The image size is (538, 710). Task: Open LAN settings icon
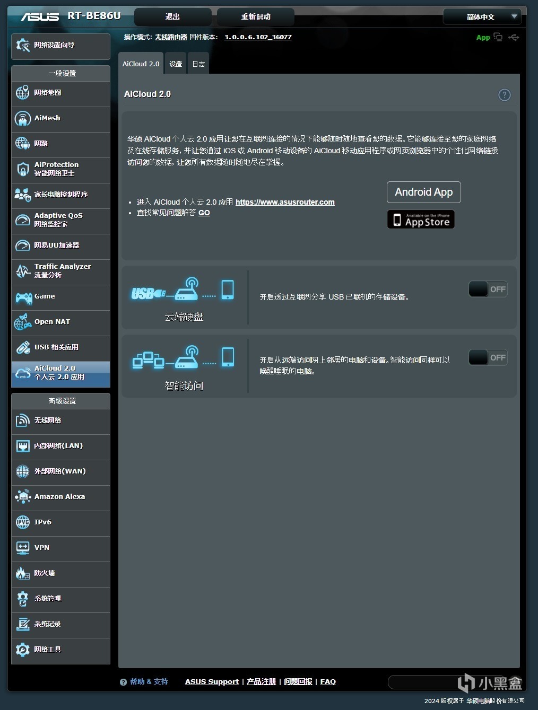tap(22, 445)
